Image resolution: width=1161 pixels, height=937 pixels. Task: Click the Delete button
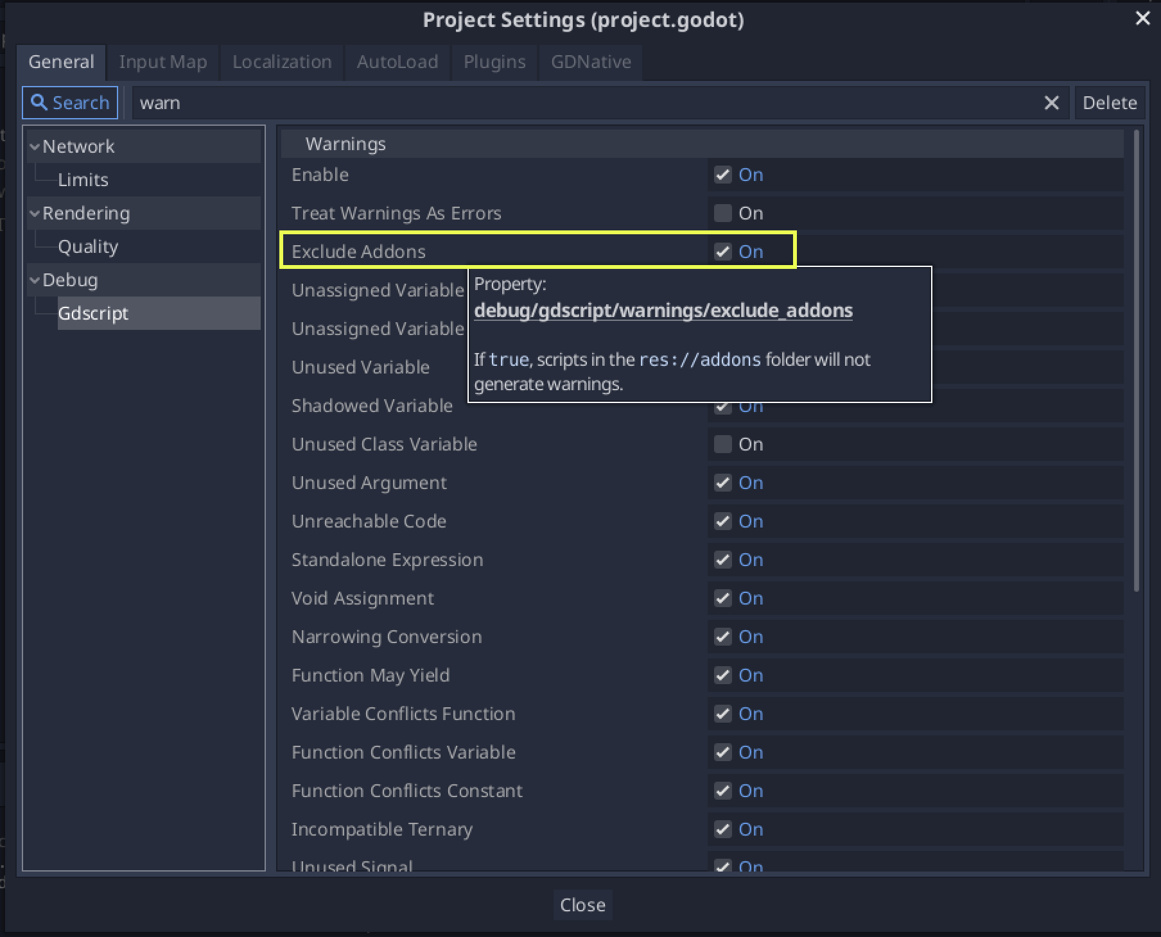[x=1110, y=103]
